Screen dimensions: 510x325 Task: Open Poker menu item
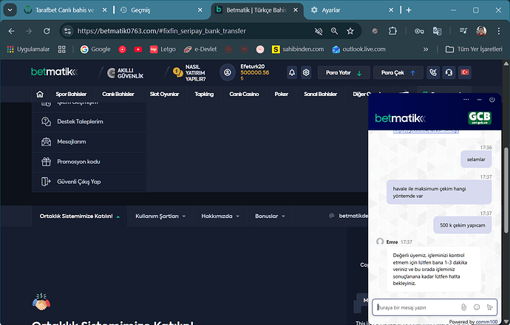click(282, 95)
